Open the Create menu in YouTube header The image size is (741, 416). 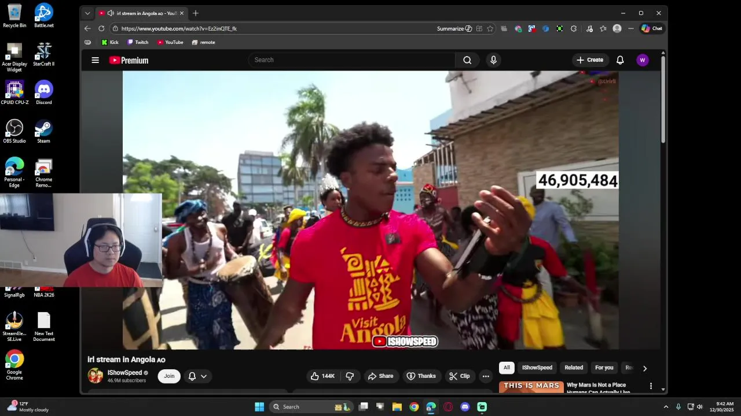tap(590, 60)
